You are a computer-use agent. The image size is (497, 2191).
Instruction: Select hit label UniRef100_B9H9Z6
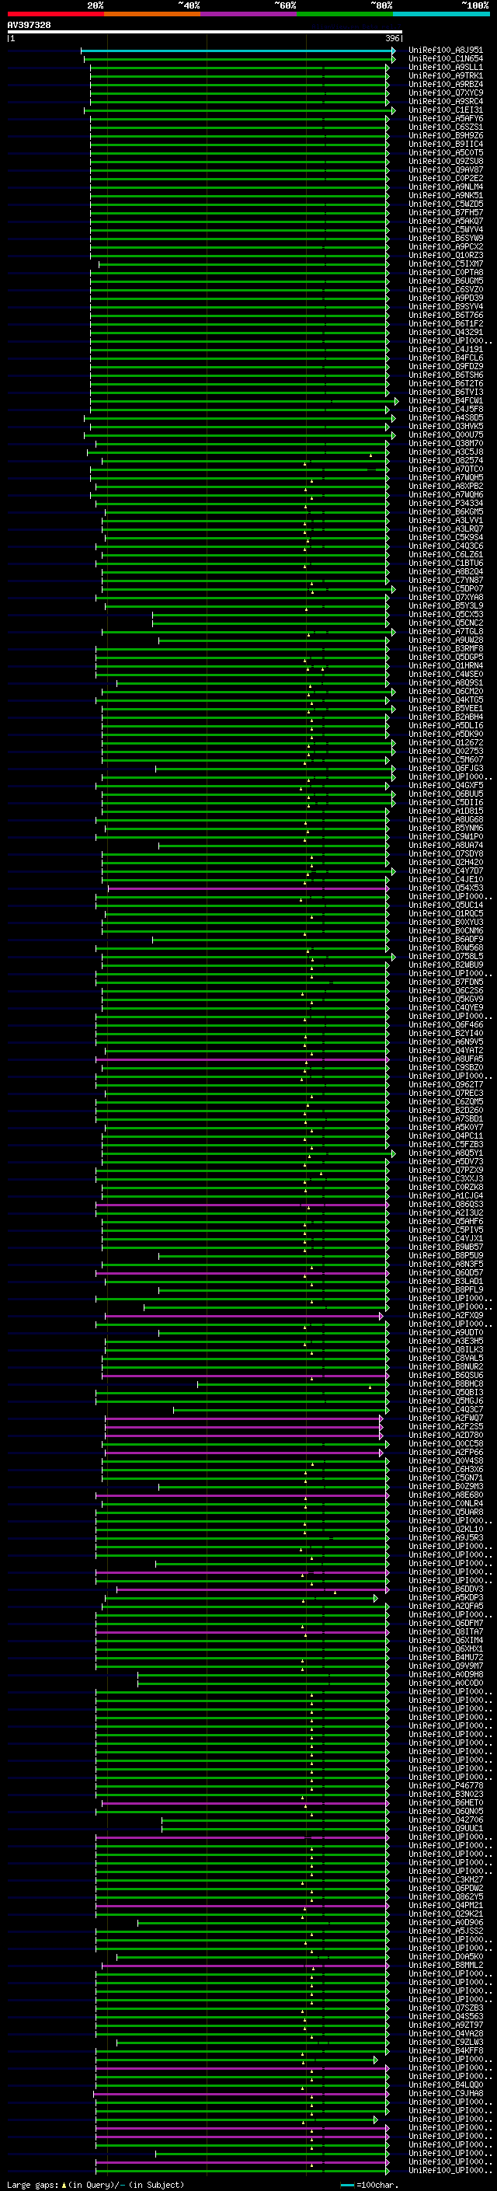(x=446, y=135)
